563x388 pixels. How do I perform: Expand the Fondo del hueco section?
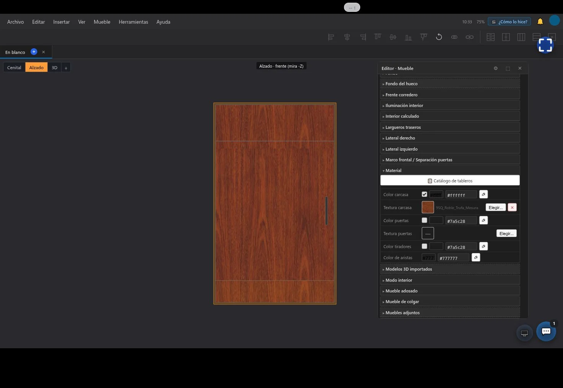pos(450,84)
